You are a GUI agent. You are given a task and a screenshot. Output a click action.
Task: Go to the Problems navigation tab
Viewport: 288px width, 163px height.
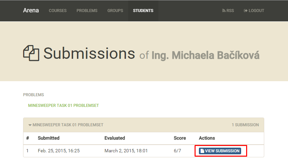(87, 11)
